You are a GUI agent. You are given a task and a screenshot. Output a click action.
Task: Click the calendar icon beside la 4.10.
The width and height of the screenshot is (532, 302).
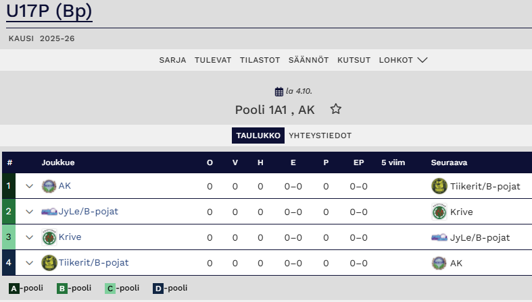[279, 92]
